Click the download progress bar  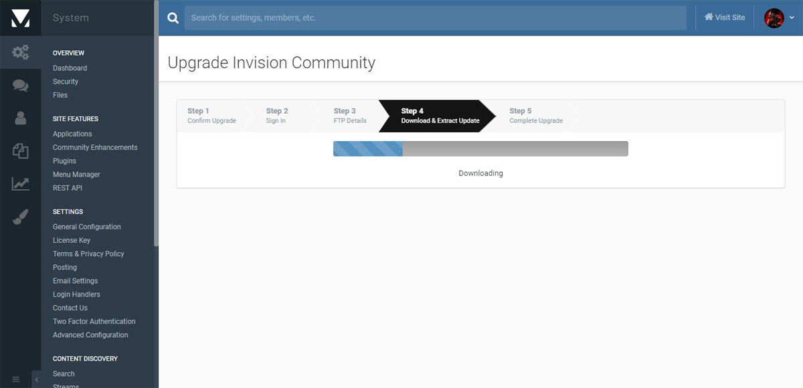[x=480, y=149]
